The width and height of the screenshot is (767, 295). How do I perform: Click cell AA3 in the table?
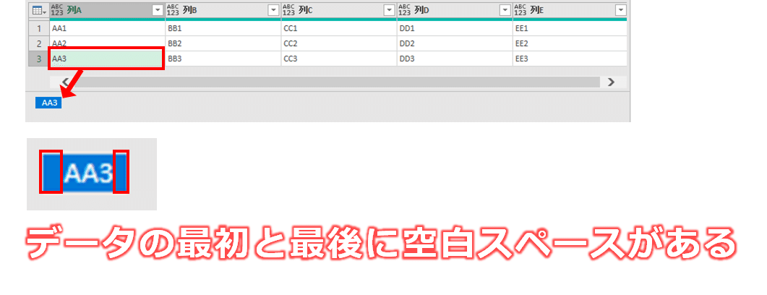[x=106, y=59]
